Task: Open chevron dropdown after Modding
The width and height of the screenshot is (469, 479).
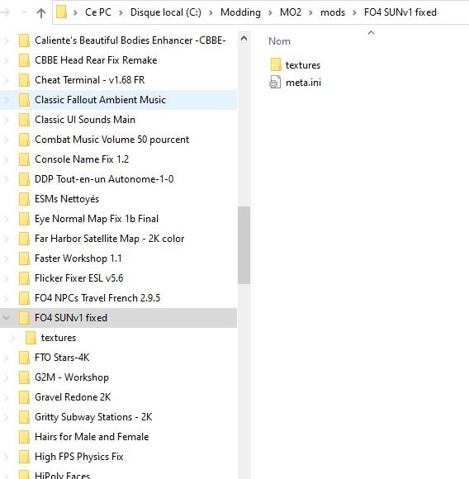Action: pyautogui.click(x=270, y=13)
